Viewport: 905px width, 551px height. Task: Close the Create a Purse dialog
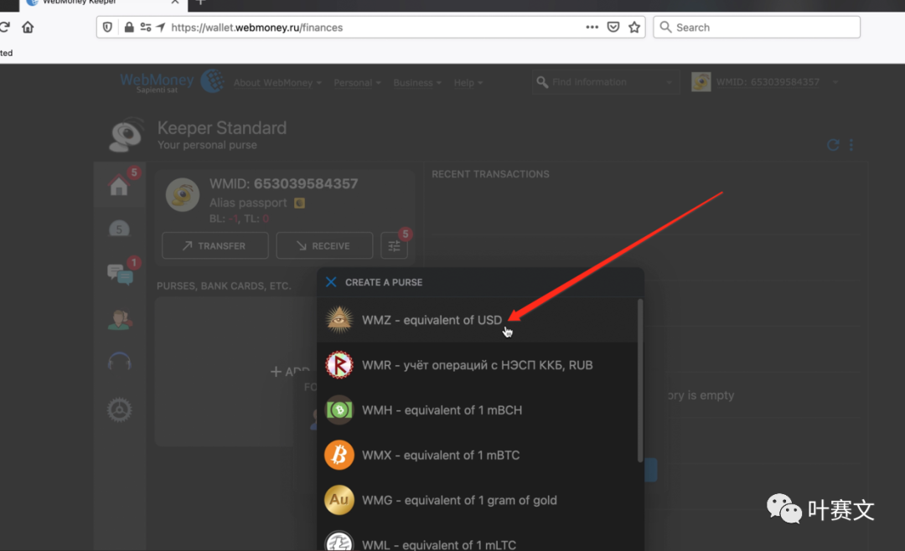click(331, 282)
